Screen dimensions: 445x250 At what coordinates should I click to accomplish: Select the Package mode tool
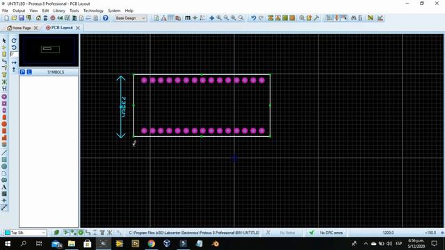4,54
